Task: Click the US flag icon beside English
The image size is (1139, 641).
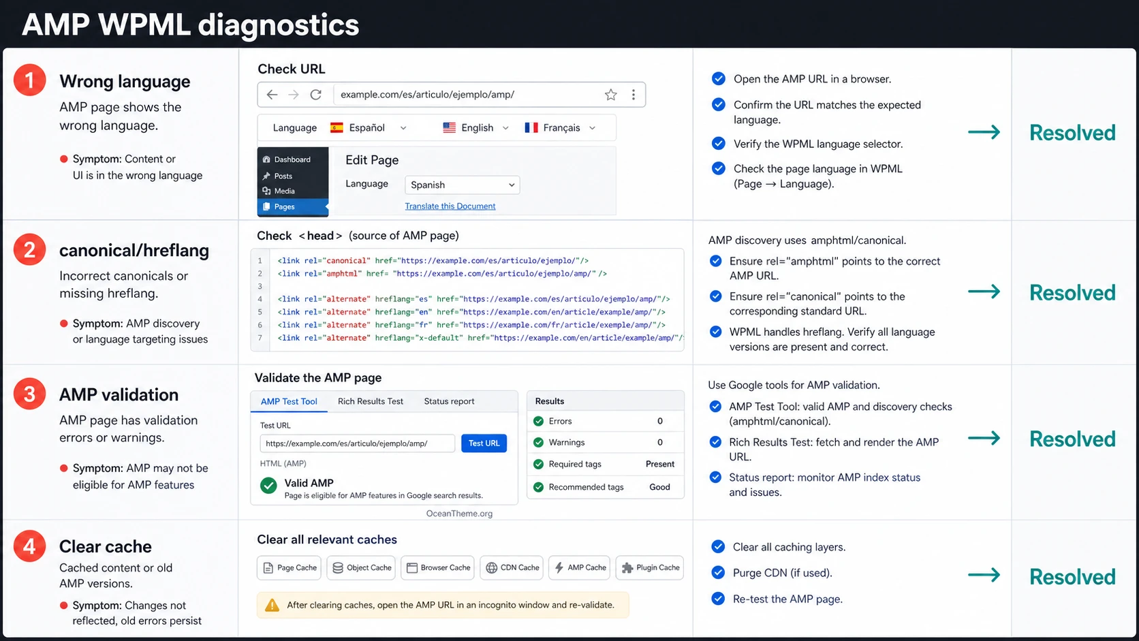Action: [x=449, y=127]
